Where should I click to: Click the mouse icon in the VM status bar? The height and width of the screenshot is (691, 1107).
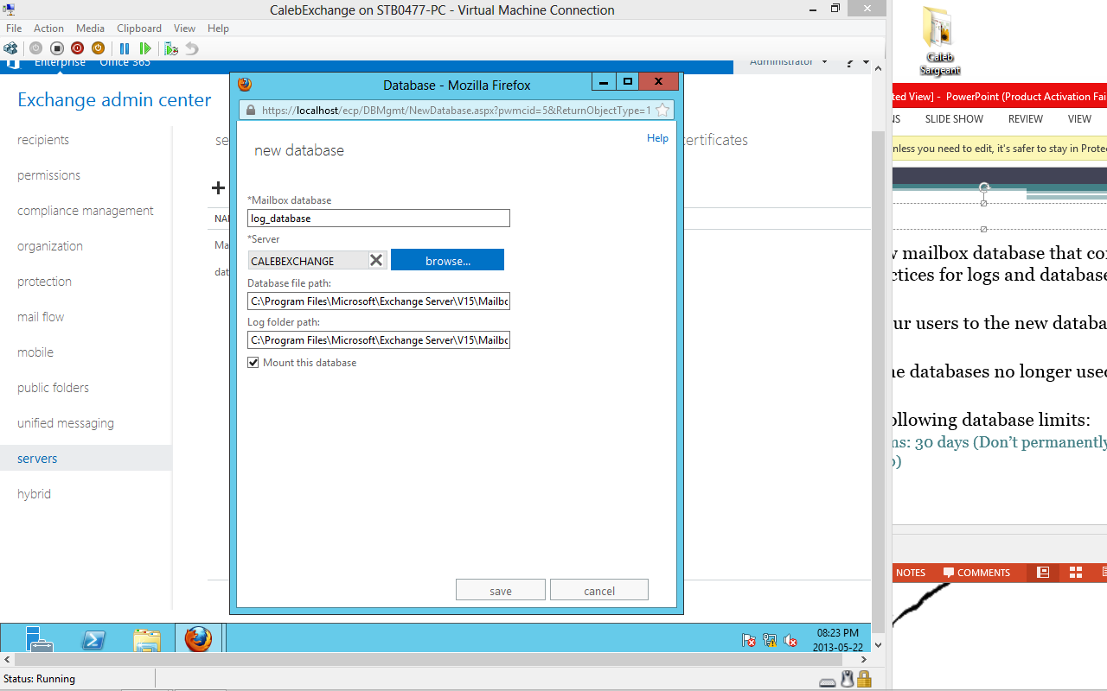click(848, 679)
